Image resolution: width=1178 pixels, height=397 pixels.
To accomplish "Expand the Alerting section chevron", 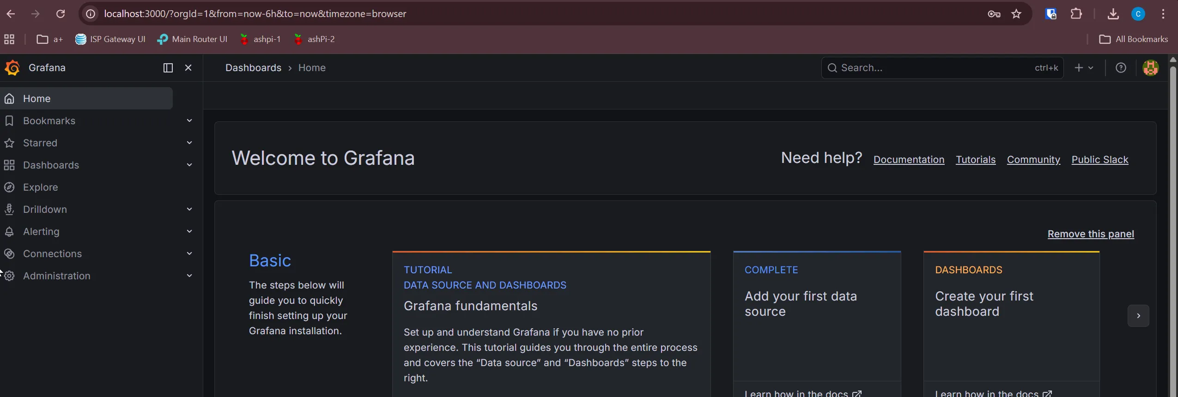I will (x=189, y=231).
